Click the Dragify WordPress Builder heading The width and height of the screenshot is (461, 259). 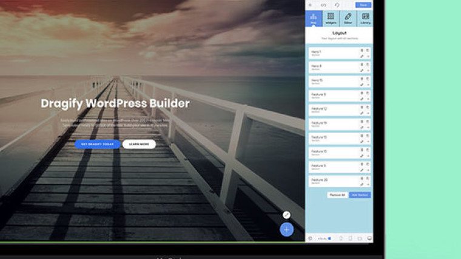115,103
